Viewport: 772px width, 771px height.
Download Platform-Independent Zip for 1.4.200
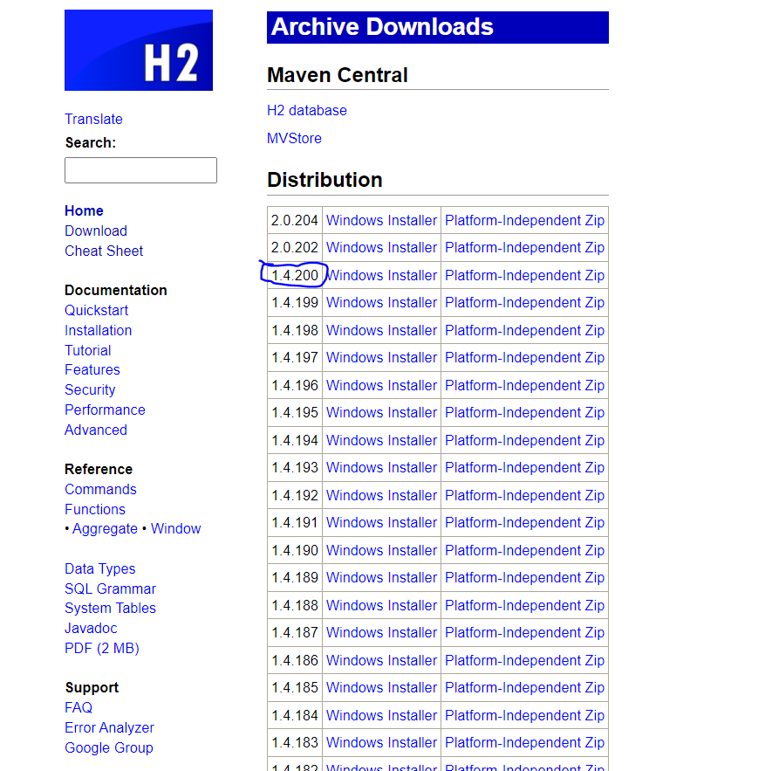point(525,276)
